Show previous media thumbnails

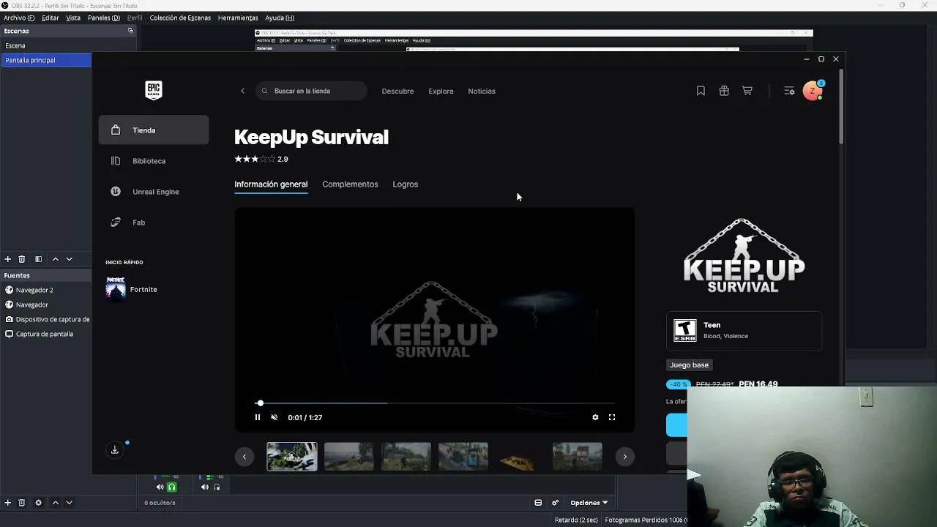click(244, 457)
